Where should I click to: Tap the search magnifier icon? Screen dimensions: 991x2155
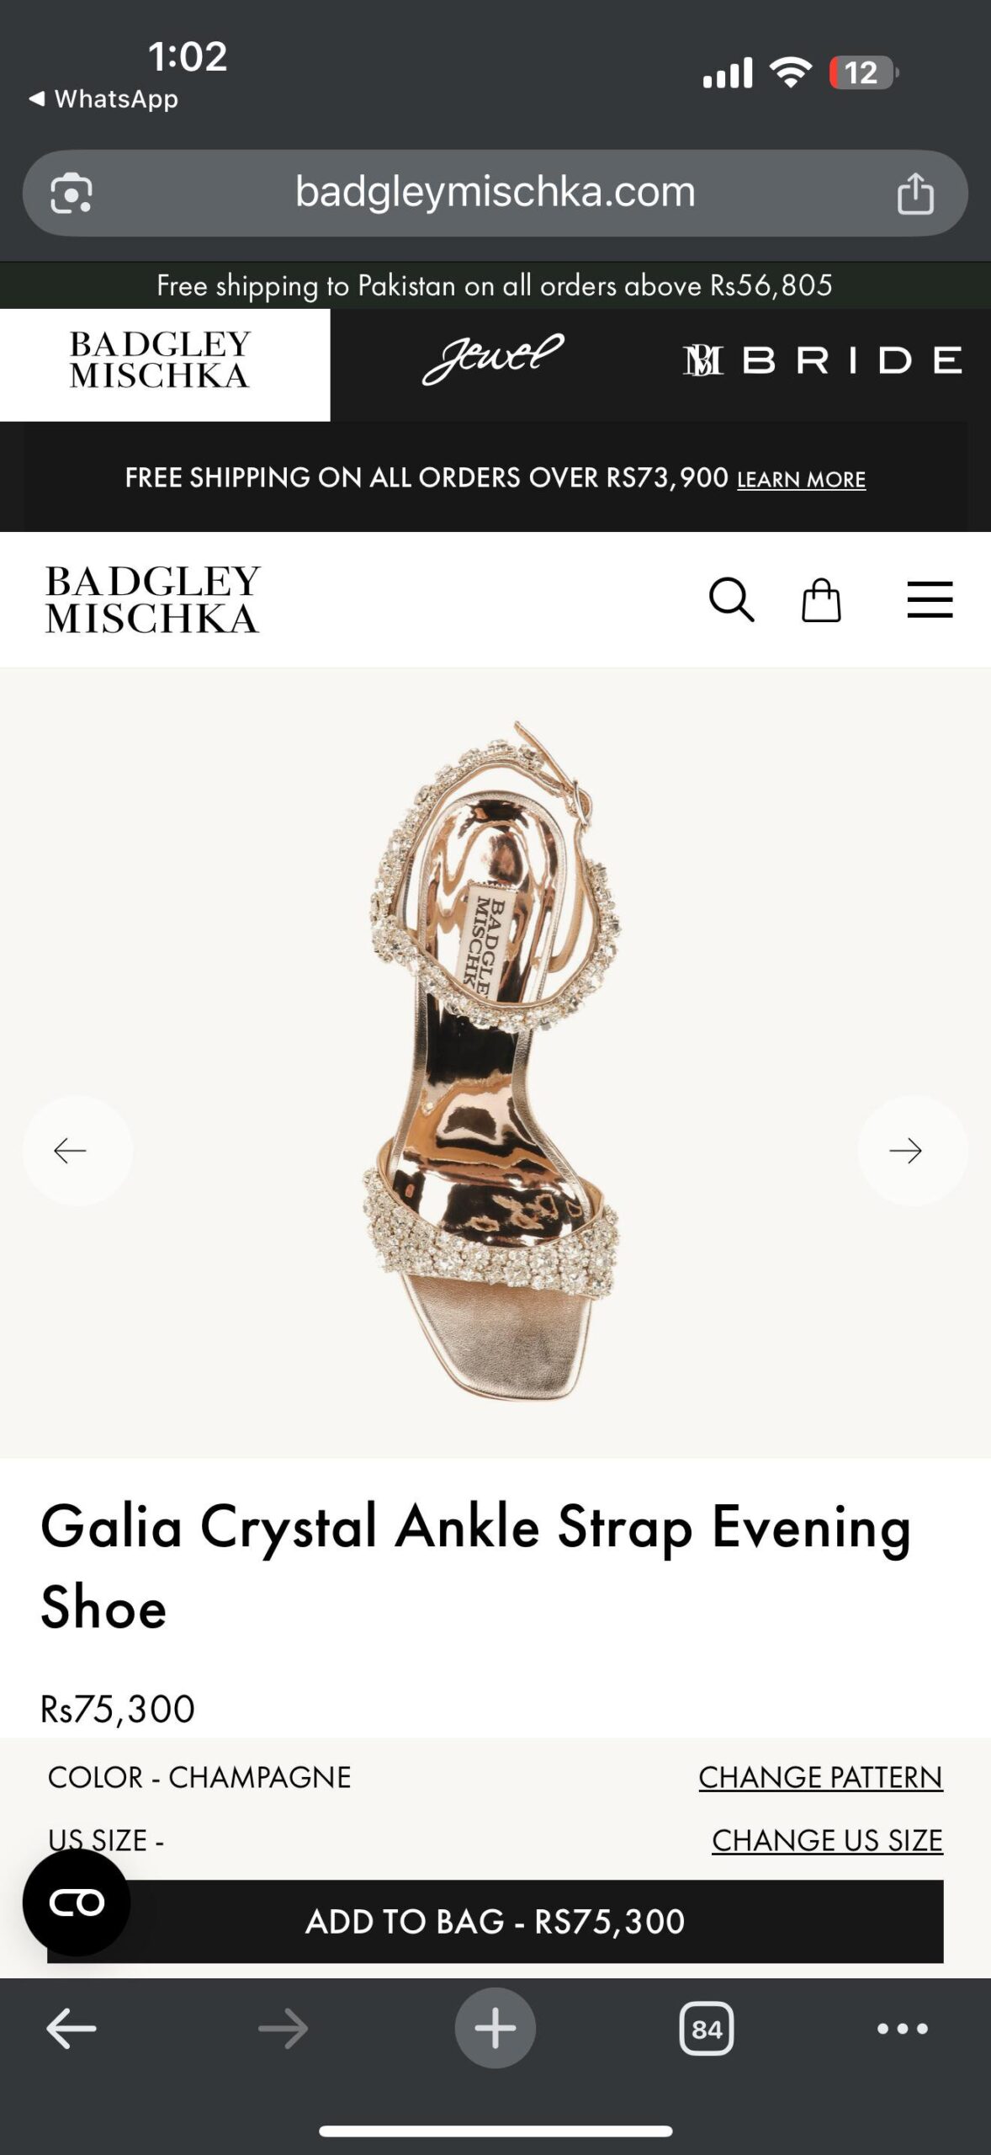coord(731,599)
